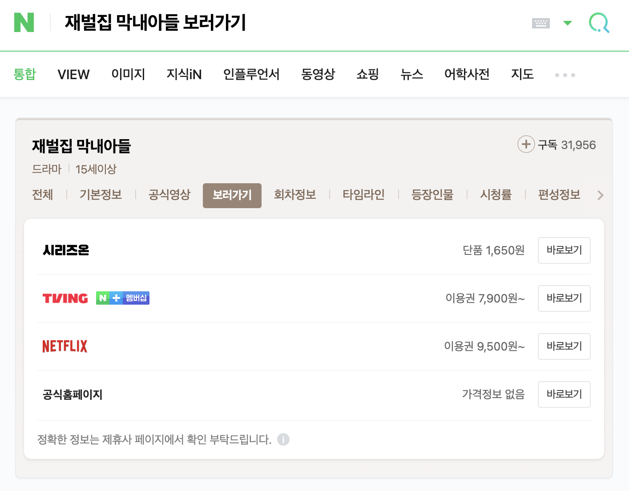Image resolution: width=629 pixels, height=491 pixels.
Task: Open the 어학사전 tab
Action: (x=467, y=74)
